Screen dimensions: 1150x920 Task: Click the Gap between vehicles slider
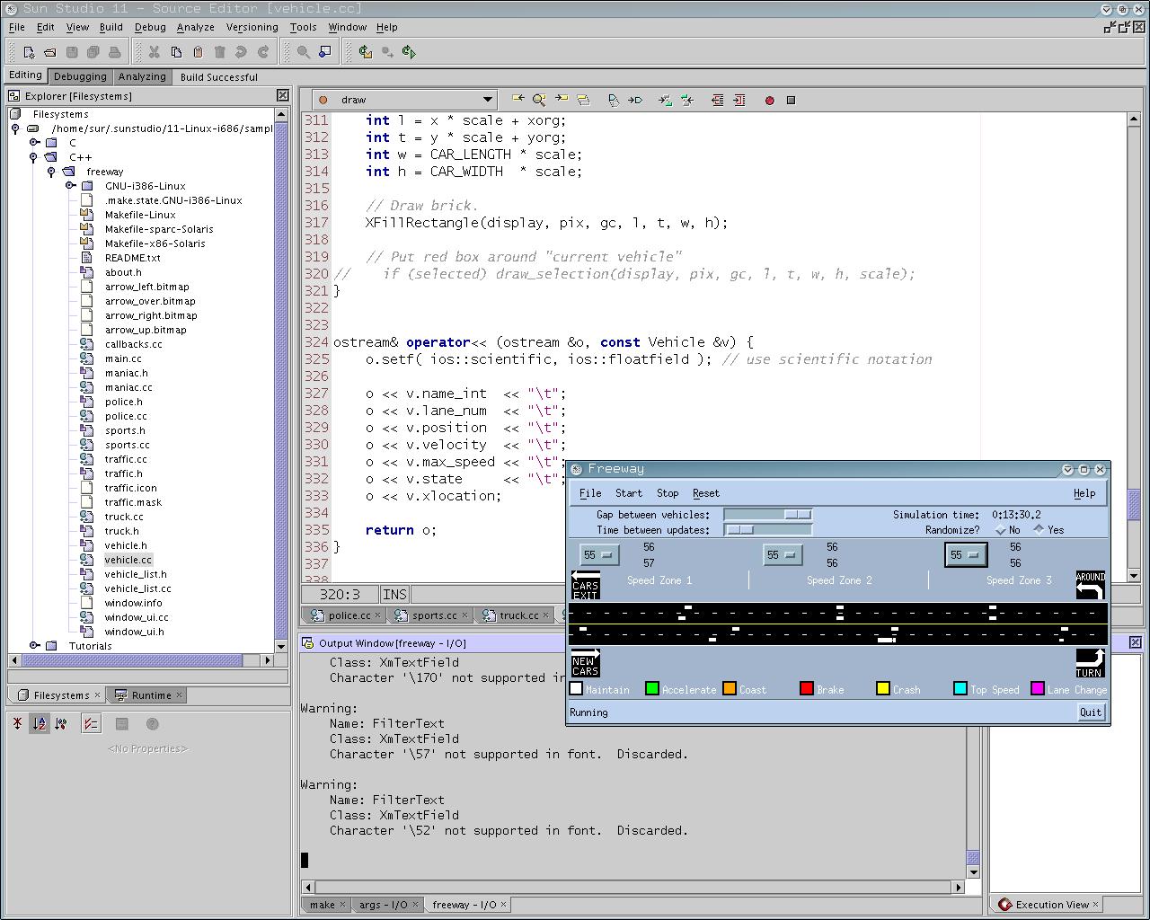pyautogui.click(x=768, y=515)
